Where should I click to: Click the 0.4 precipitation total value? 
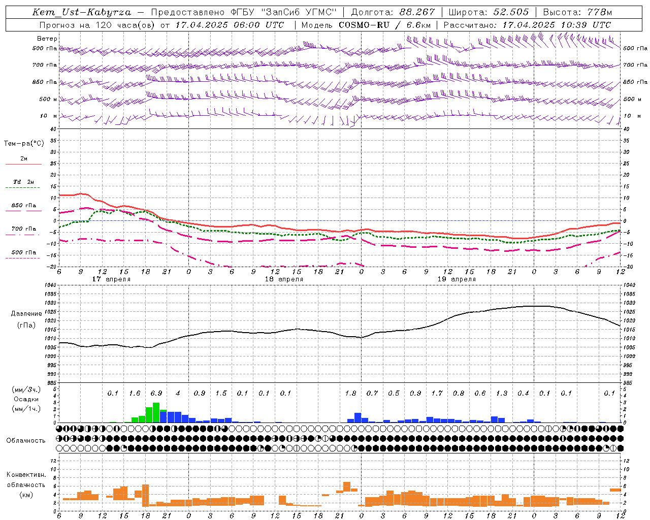[523, 393]
